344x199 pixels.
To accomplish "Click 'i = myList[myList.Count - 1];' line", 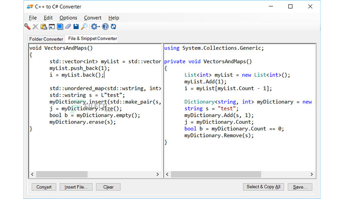I will point(228,88).
